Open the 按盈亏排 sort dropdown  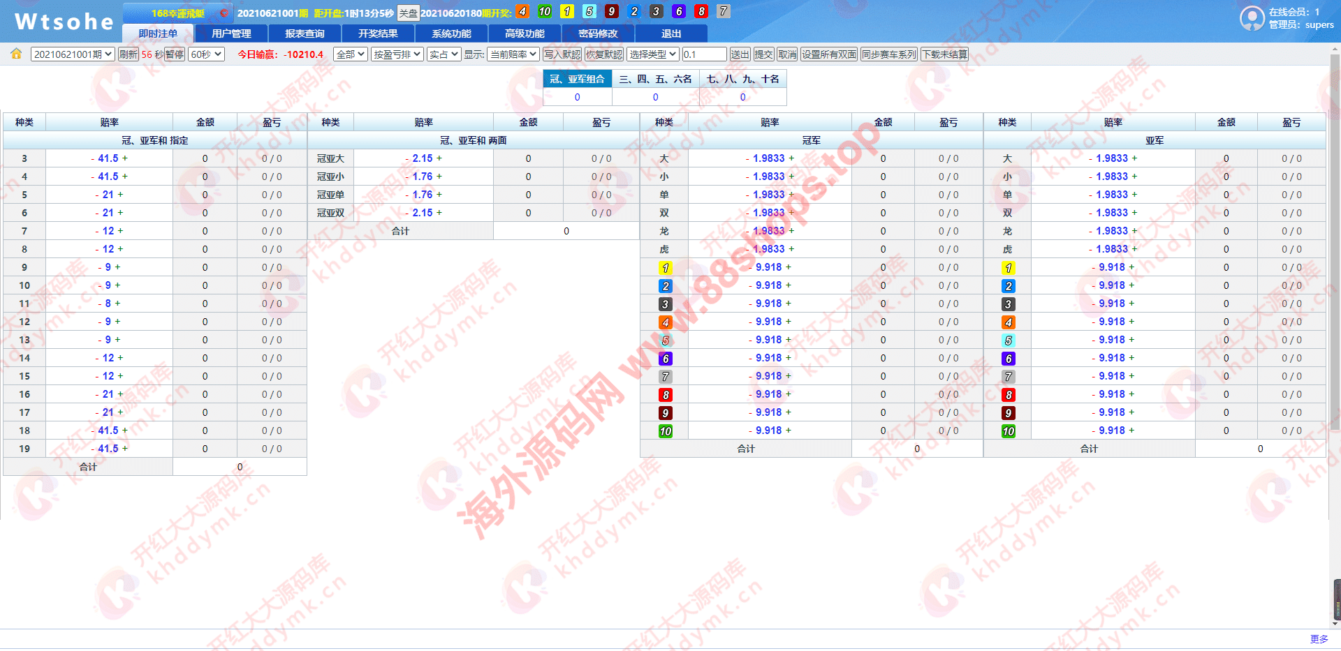(x=397, y=54)
